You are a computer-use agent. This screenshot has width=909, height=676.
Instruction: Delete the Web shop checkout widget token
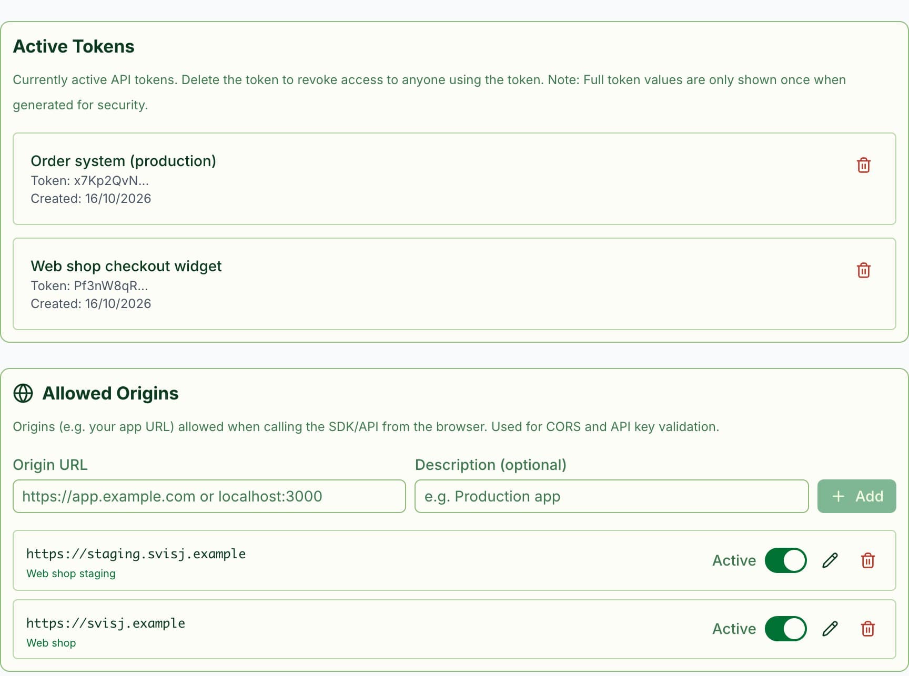click(863, 270)
